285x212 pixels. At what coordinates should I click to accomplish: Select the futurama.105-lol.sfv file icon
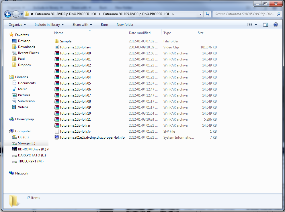pos(57,131)
